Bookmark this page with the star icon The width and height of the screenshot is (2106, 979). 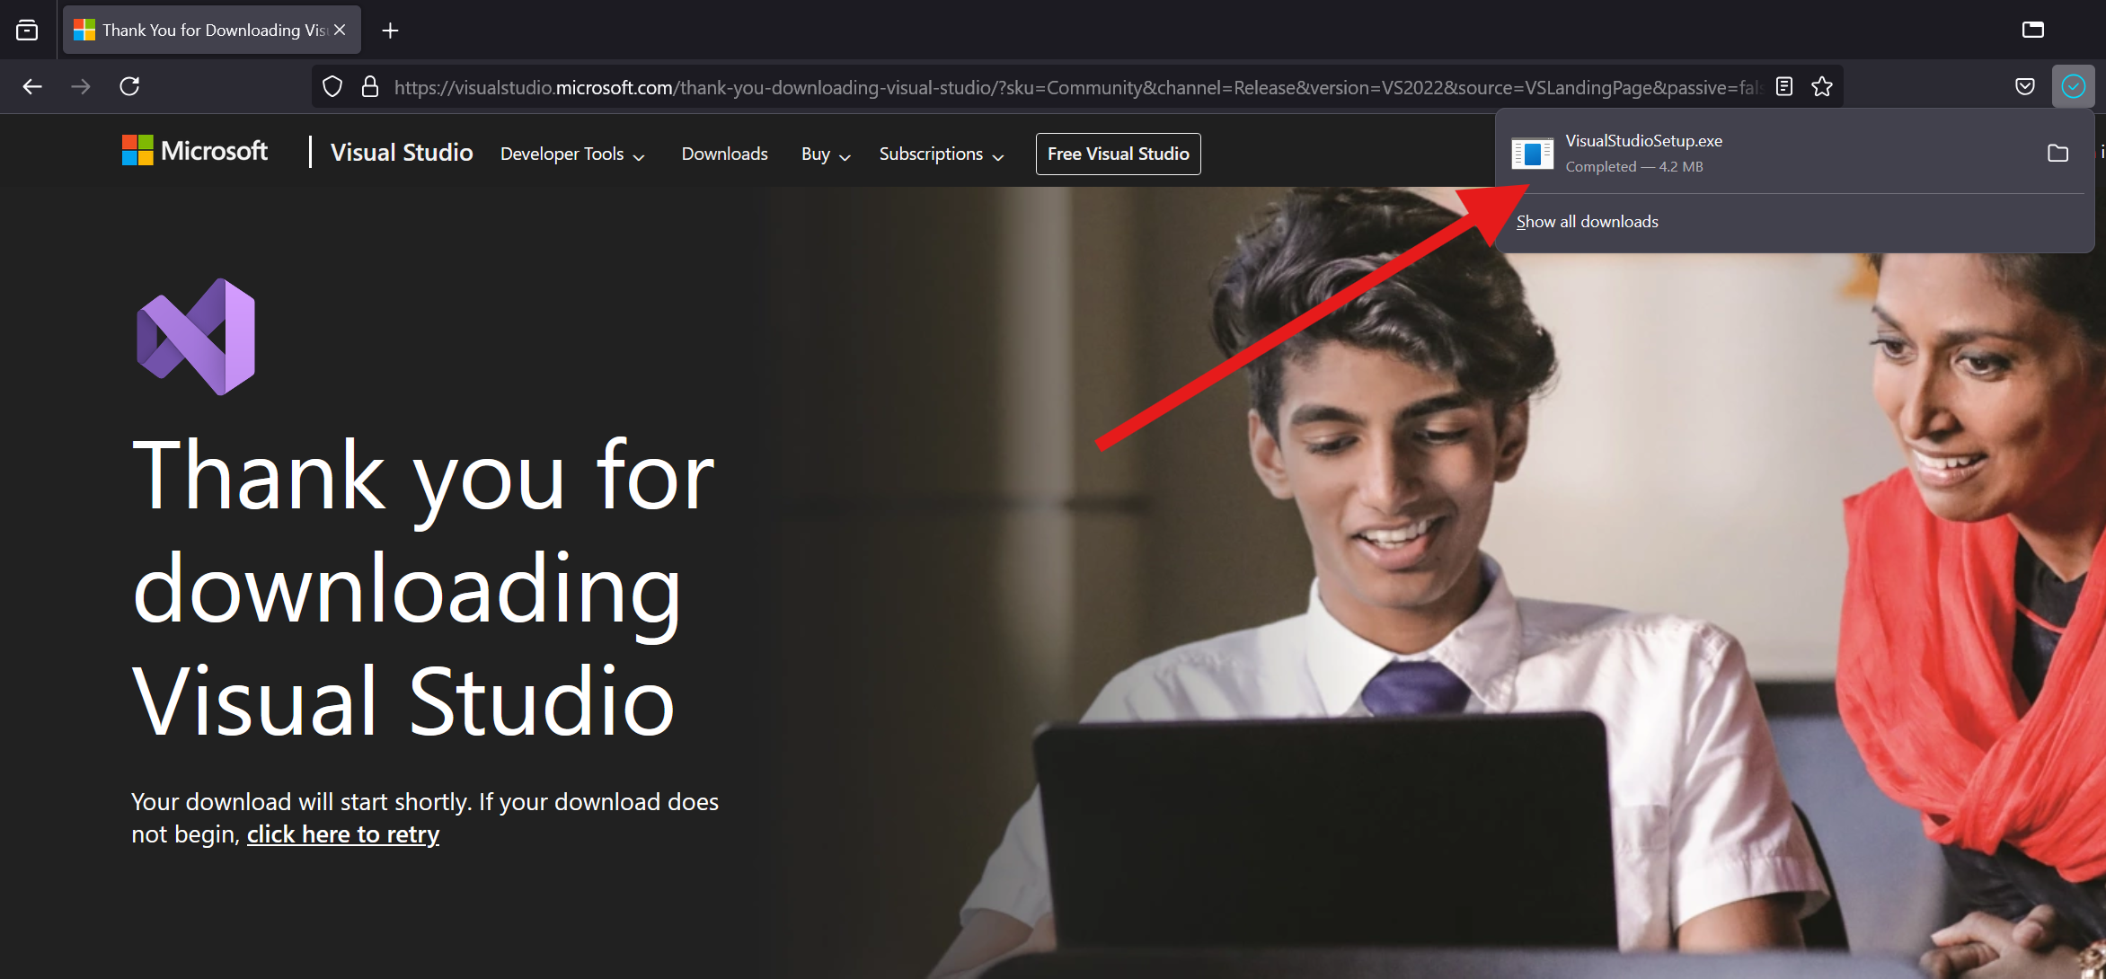tap(1822, 86)
